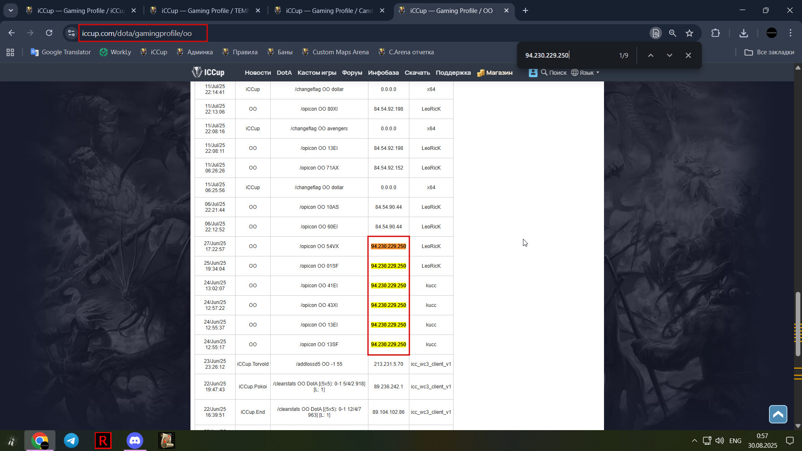Open site information icon in address bar
This screenshot has width=802, height=451.
coord(71,33)
